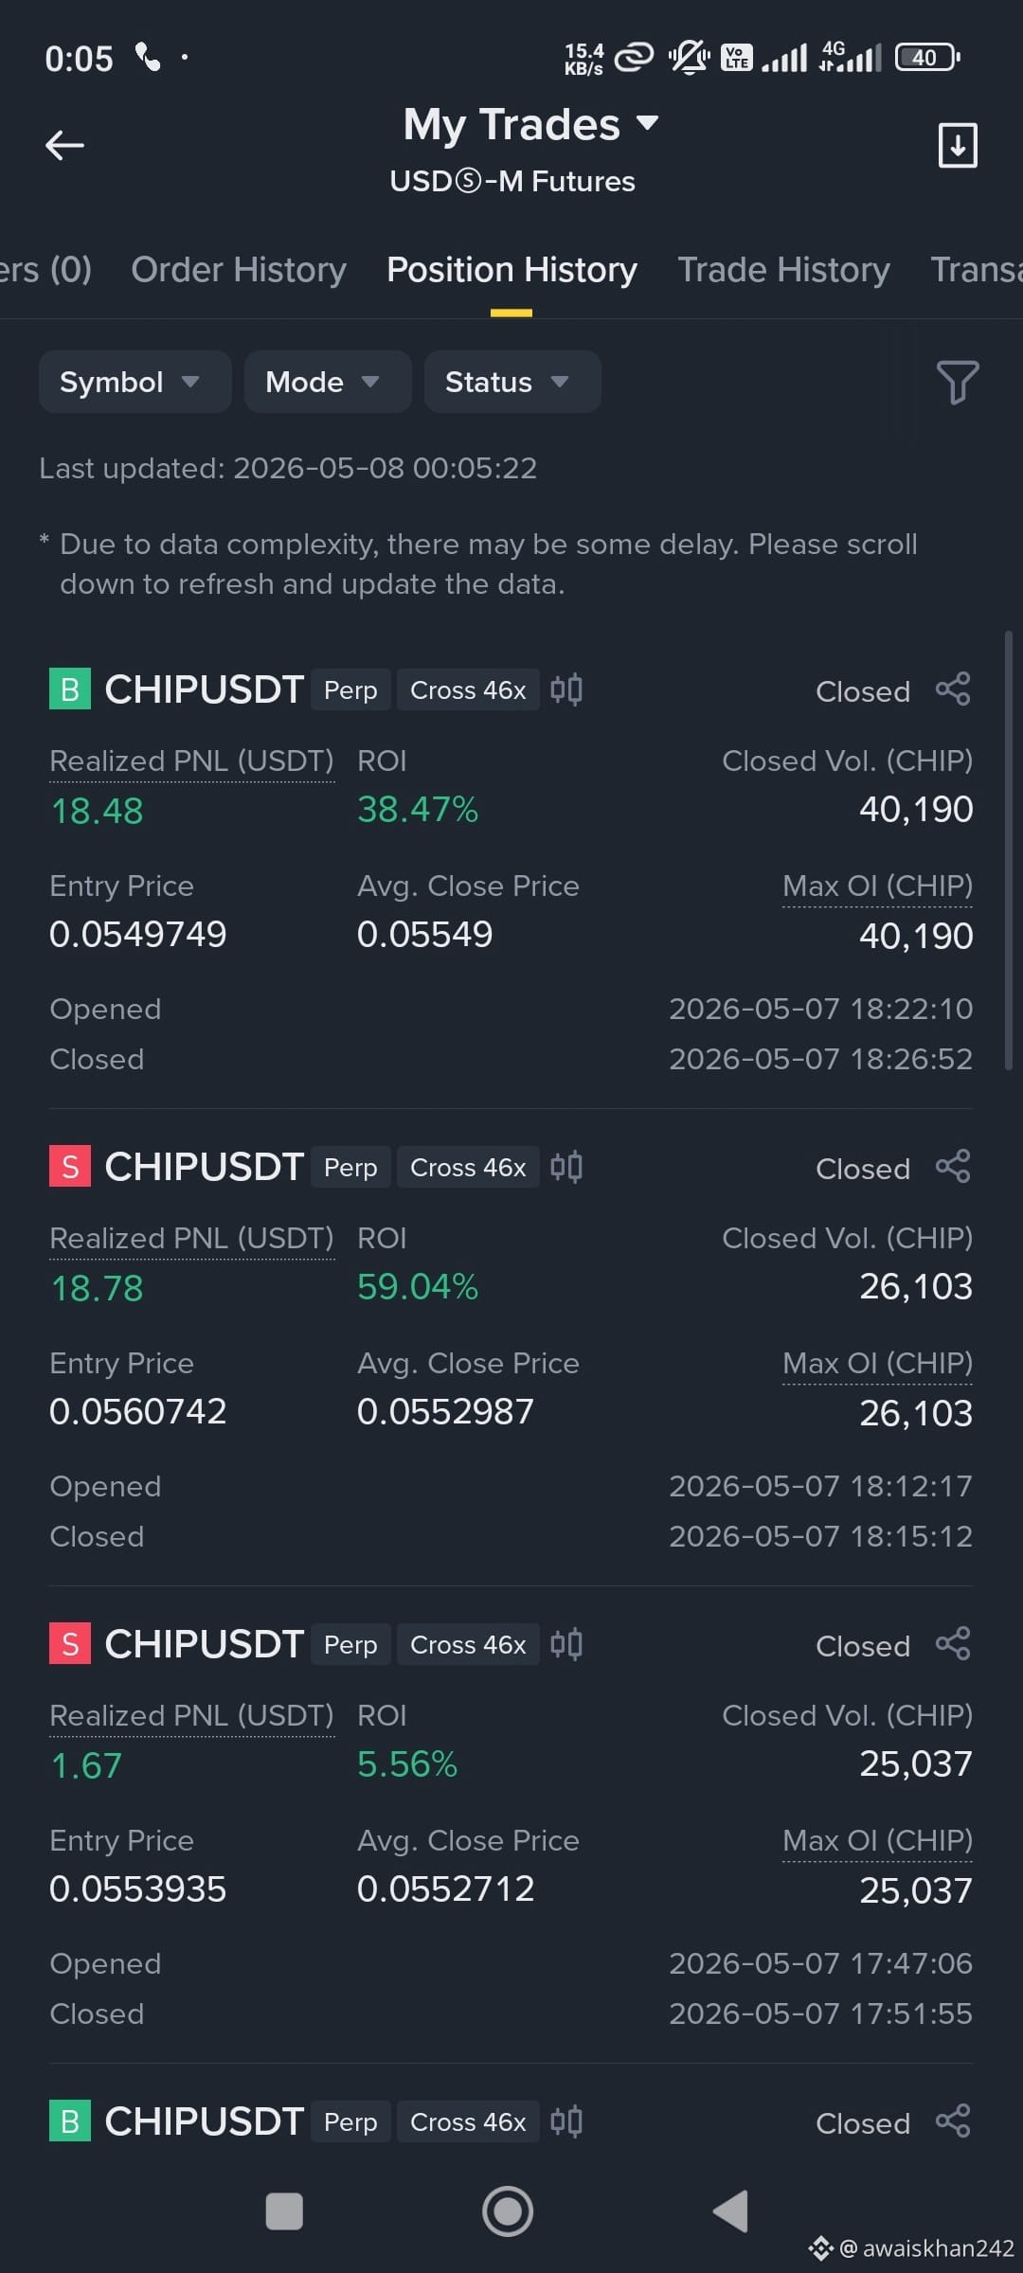
Task: Tap Realized PNL (USDT) label of first position
Action: [x=191, y=761]
